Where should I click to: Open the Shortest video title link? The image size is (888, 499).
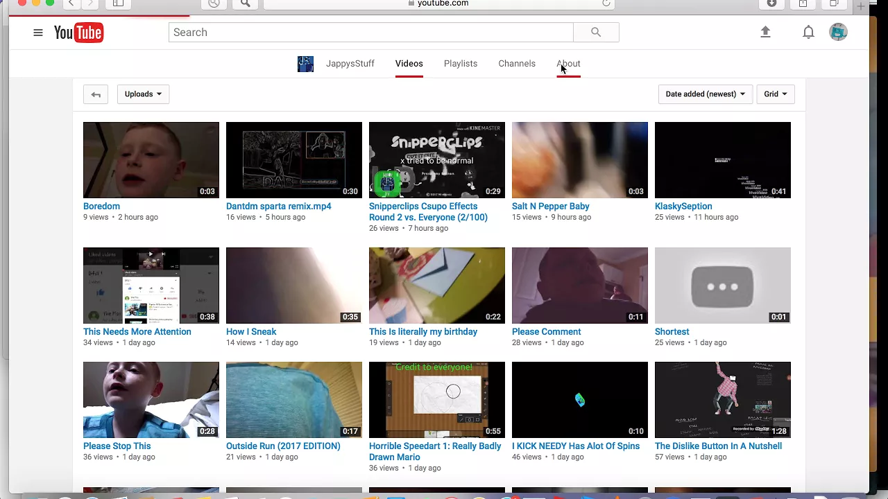click(672, 332)
